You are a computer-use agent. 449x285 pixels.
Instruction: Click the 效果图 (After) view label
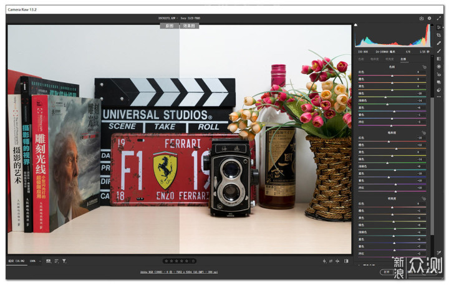[x=189, y=26]
